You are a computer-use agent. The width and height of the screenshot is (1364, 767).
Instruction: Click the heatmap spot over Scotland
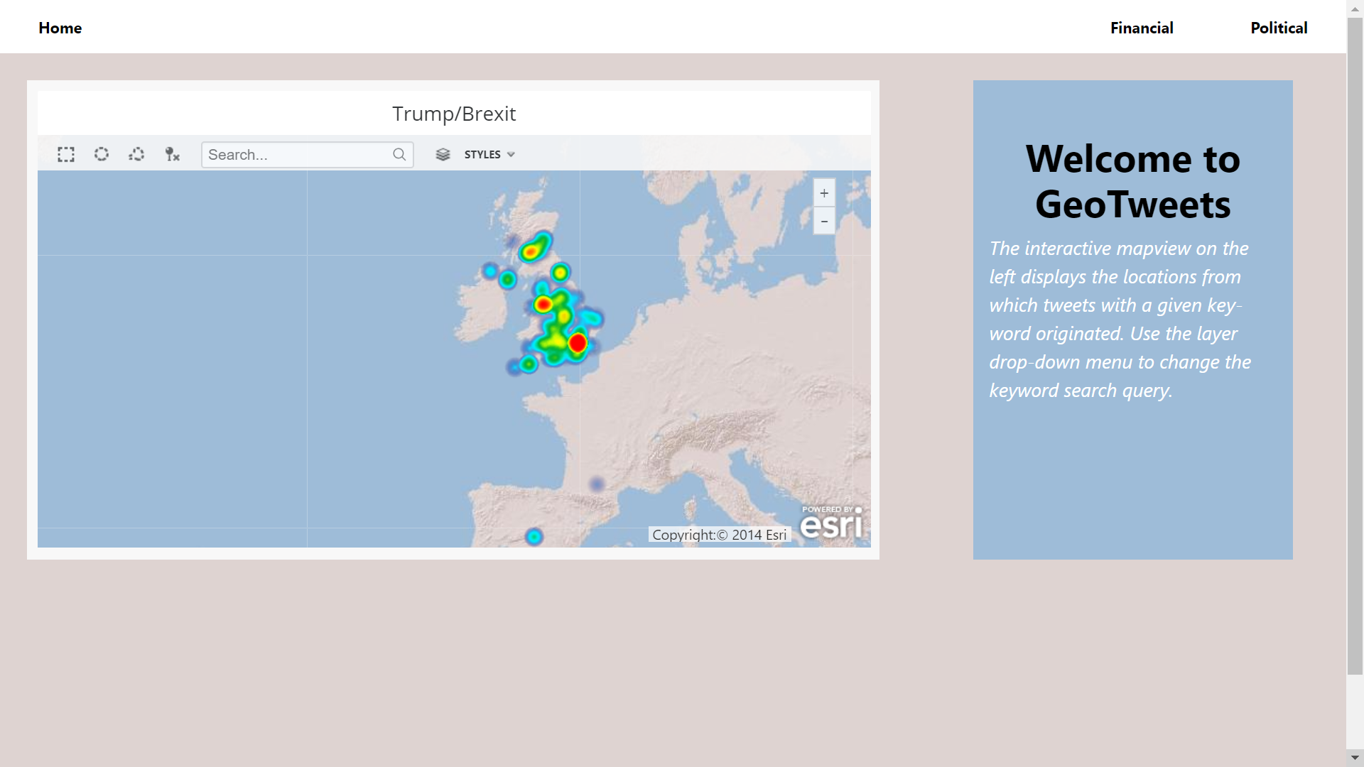[531, 250]
